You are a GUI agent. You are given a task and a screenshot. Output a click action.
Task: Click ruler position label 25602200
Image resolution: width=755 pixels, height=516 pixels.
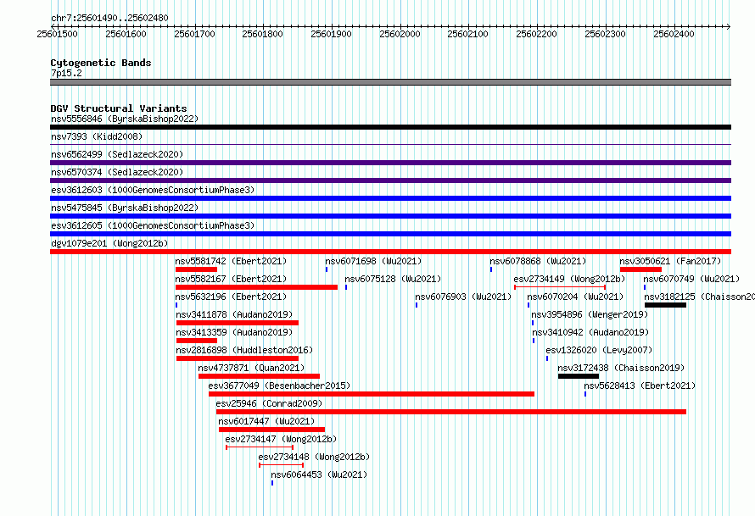(x=536, y=34)
